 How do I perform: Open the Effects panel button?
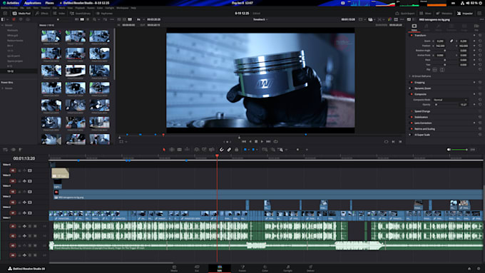coord(42,14)
